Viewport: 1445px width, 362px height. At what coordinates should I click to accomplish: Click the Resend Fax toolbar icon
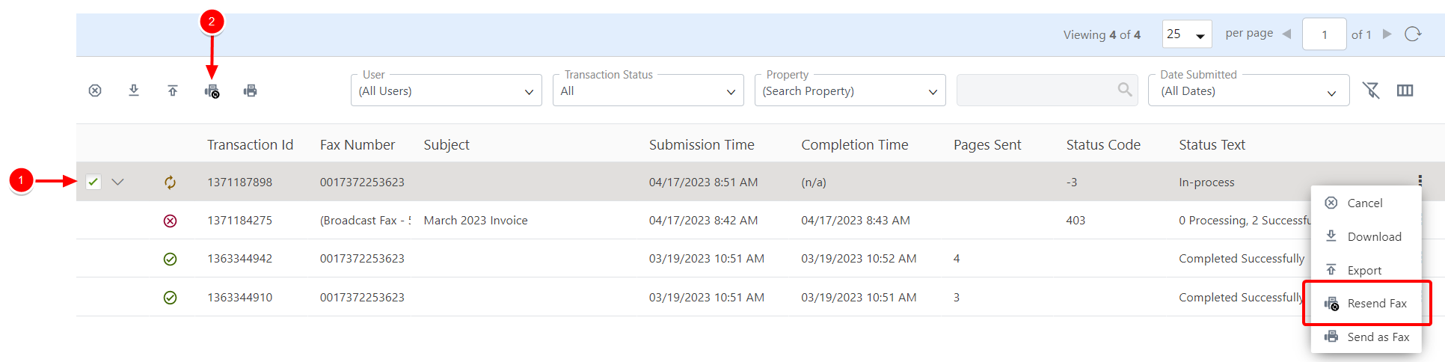(212, 91)
